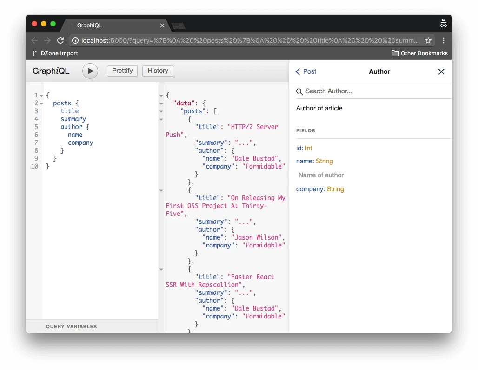The height and width of the screenshot is (370, 478).
Task: Open the id field documentation
Action: tap(299, 148)
